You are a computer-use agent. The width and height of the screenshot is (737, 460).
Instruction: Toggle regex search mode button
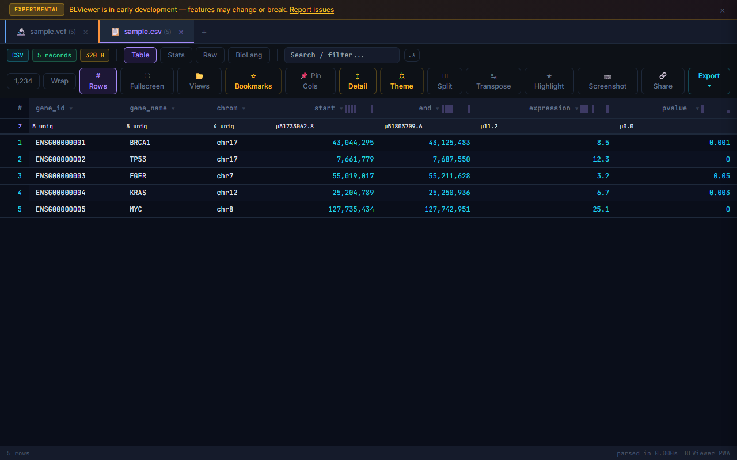pos(412,55)
